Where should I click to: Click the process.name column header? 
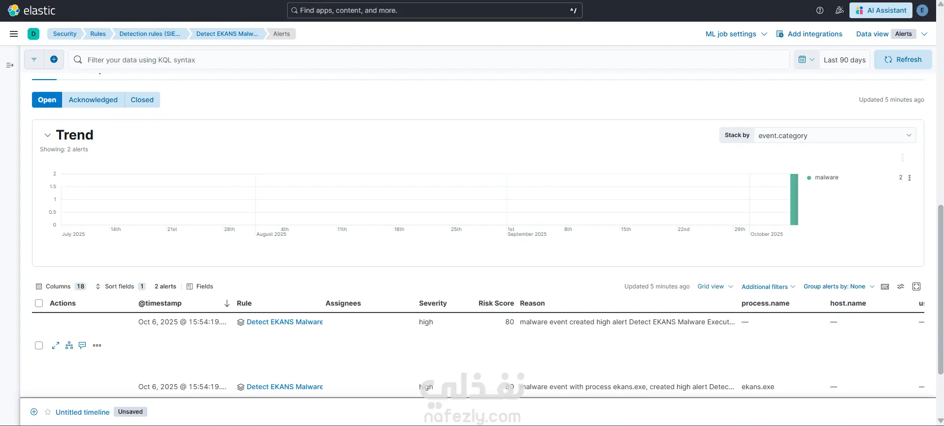[765, 303]
